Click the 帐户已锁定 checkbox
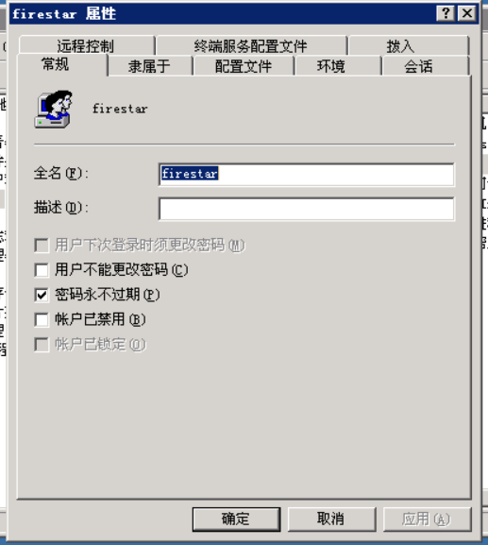 42,345
